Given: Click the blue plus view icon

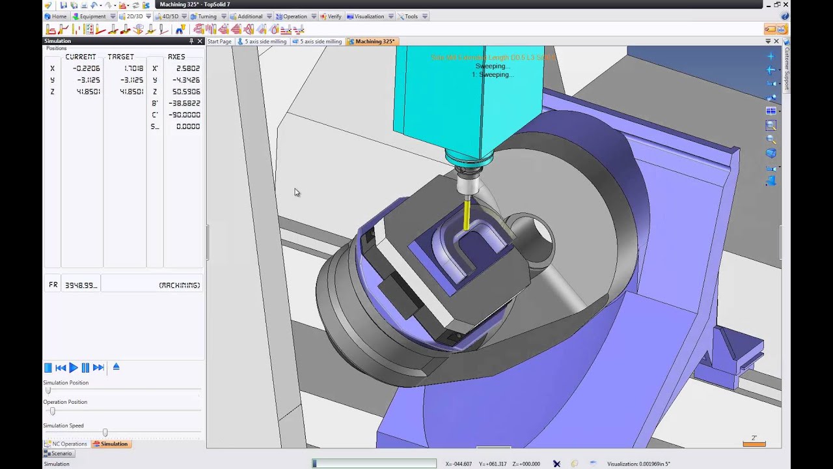Looking at the screenshot, I should (x=771, y=57).
